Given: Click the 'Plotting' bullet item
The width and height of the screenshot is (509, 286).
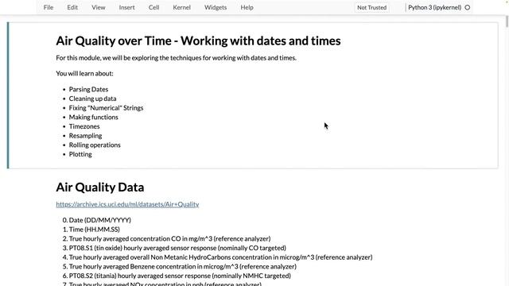Looking at the screenshot, I should click(80, 154).
